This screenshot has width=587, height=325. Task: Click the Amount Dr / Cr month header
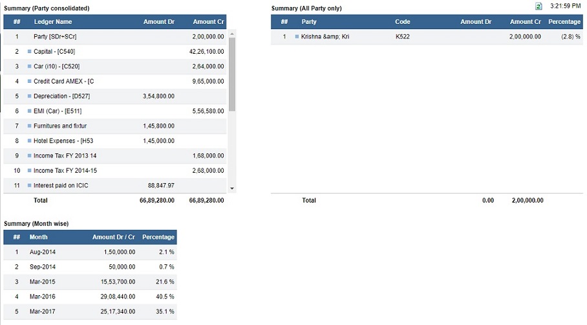114,237
